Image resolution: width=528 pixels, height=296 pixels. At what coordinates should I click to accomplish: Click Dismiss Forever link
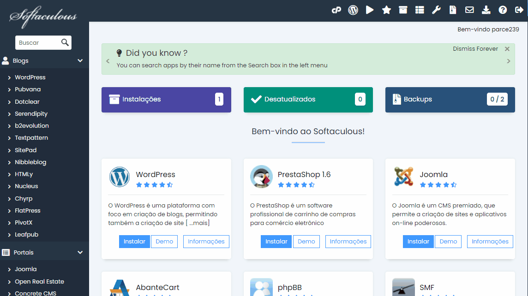pos(475,49)
